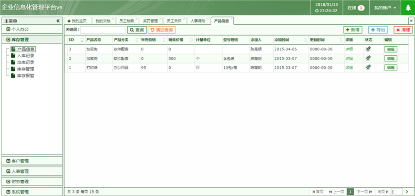Select 入库记录 in the inventory tree
Viewport: 415px width, 196px height.
pyautogui.click(x=25, y=56)
